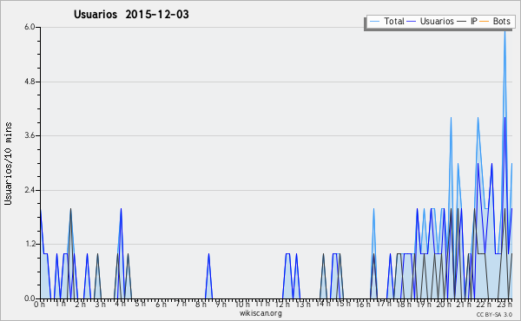
Task: Click the 2.4 y-axis value
Action: coord(30,190)
